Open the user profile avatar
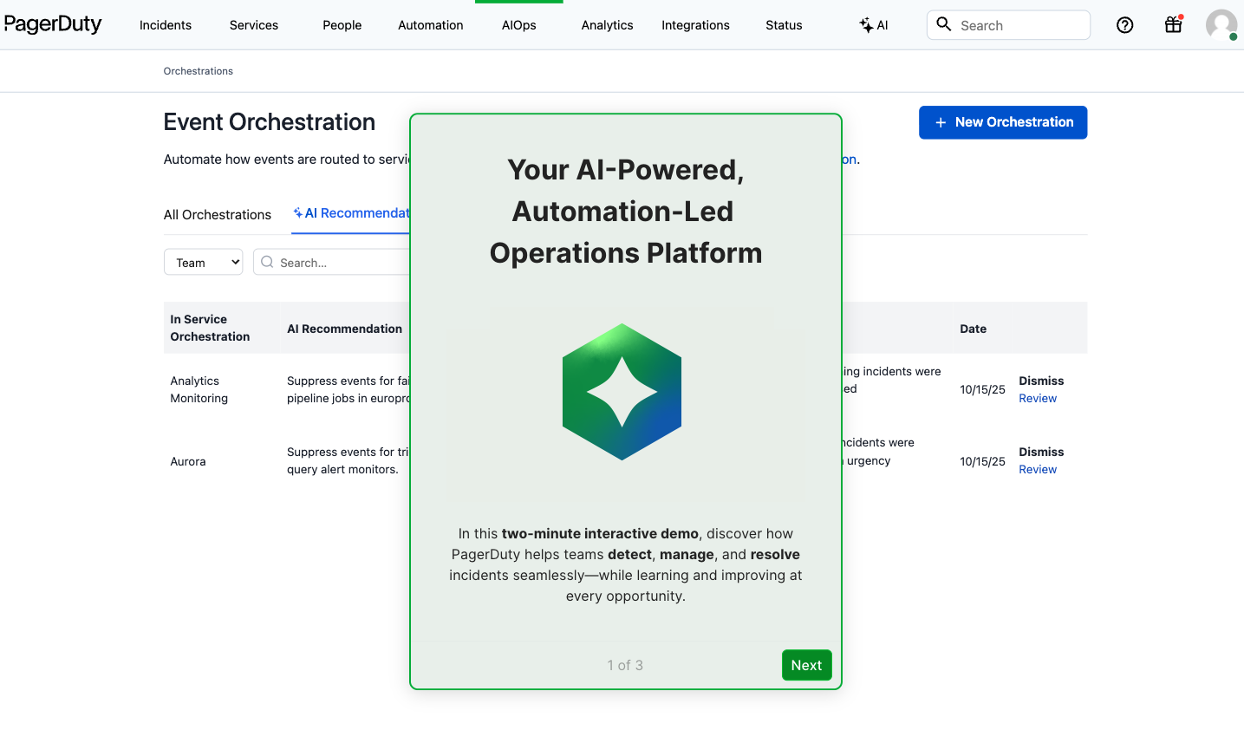Image resolution: width=1244 pixels, height=730 pixels. click(1221, 25)
